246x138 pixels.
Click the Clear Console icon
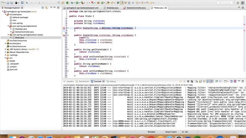coord(196,81)
